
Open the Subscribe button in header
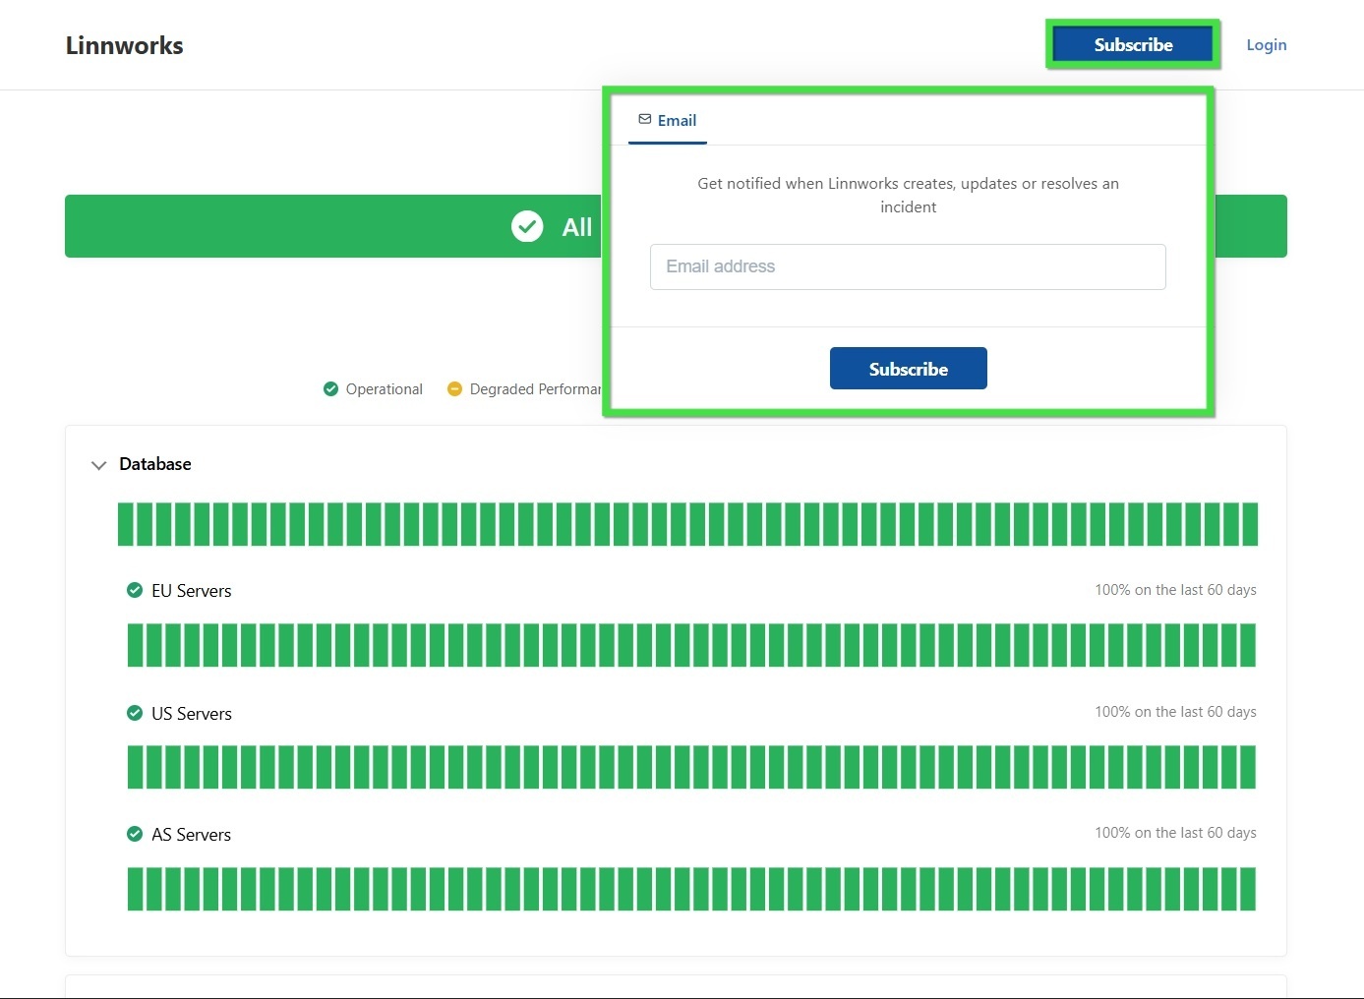pyautogui.click(x=1133, y=44)
